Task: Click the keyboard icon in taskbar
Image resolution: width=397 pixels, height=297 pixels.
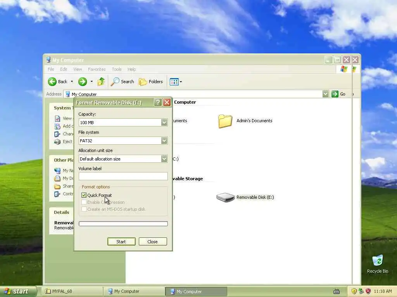Action: tap(337, 292)
